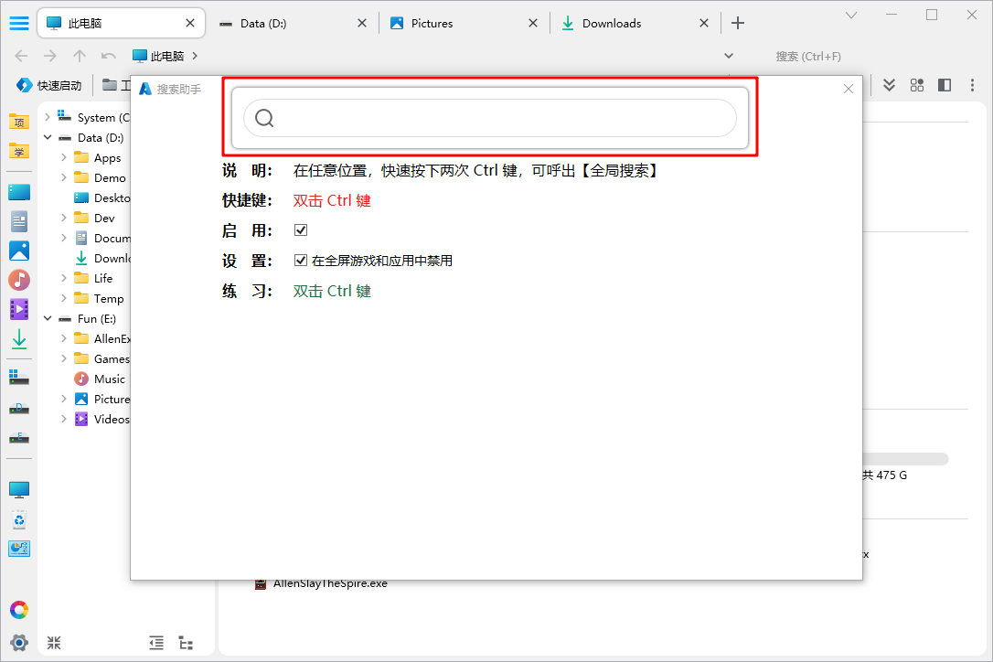The height and width of the screenshot is (662, 993).
Task: Collapse the Data (D:) tree node
Action: point(48,138)
